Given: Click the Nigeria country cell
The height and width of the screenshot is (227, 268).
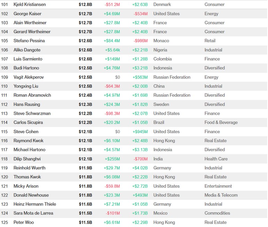Looking at the screenshot, I should 160,50.
